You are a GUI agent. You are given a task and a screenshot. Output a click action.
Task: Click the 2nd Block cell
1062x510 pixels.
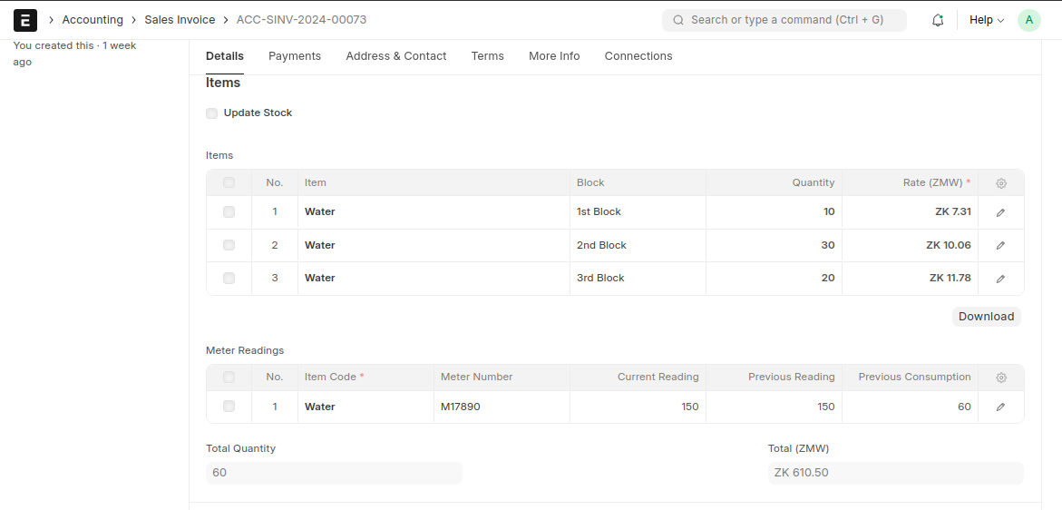638,245
